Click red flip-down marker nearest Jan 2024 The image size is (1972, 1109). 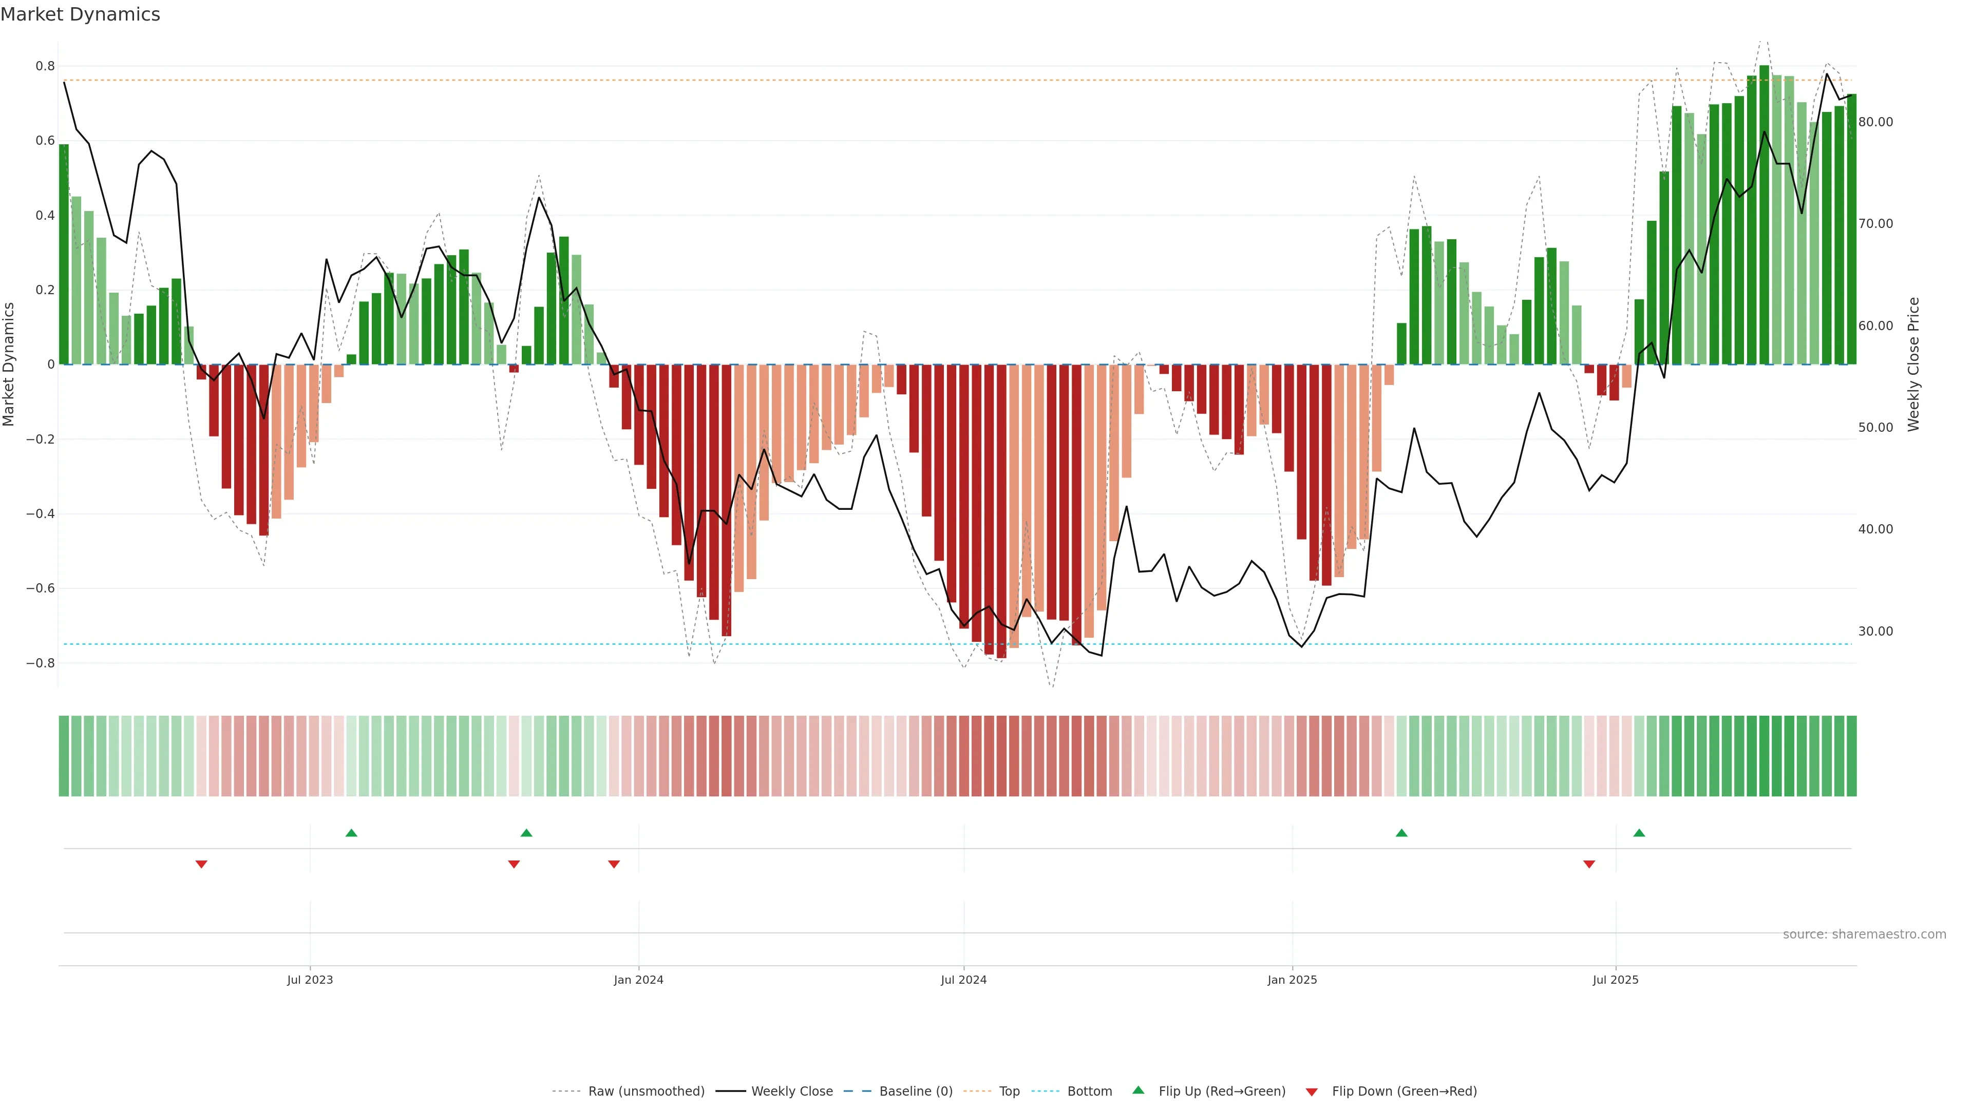[x=614, y=864]
